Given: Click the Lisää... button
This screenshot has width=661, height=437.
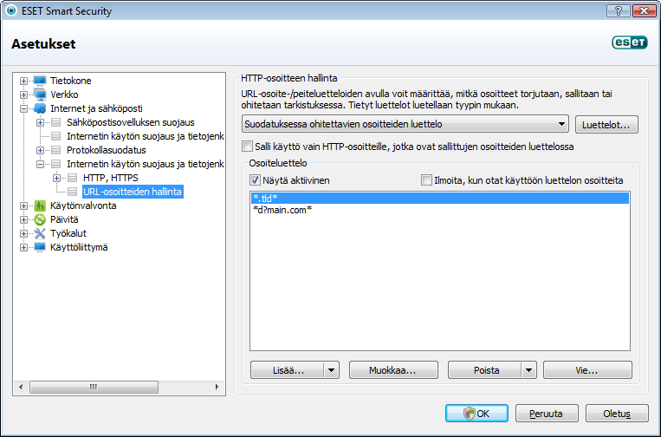Looking at the screenshot, I should (288, 370).
